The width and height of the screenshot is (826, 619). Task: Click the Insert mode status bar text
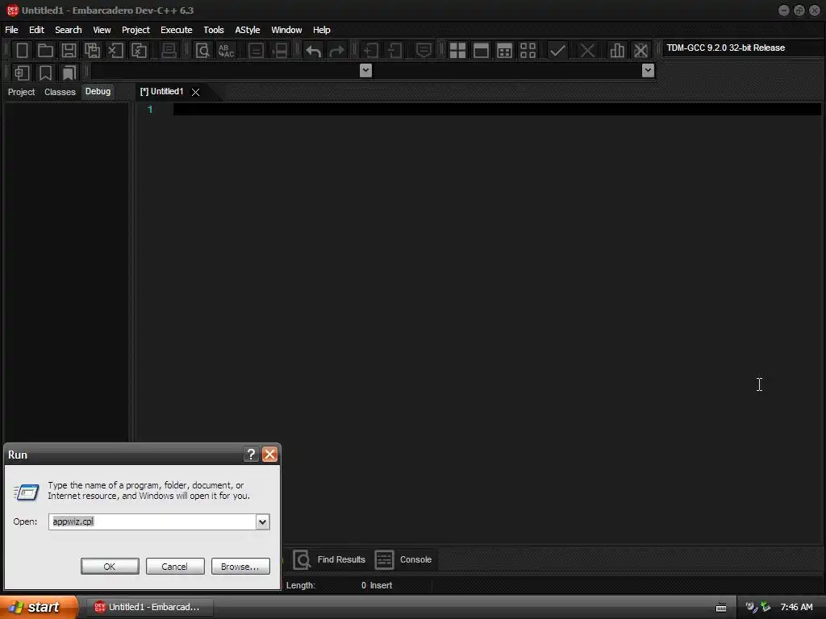(381, 585)
